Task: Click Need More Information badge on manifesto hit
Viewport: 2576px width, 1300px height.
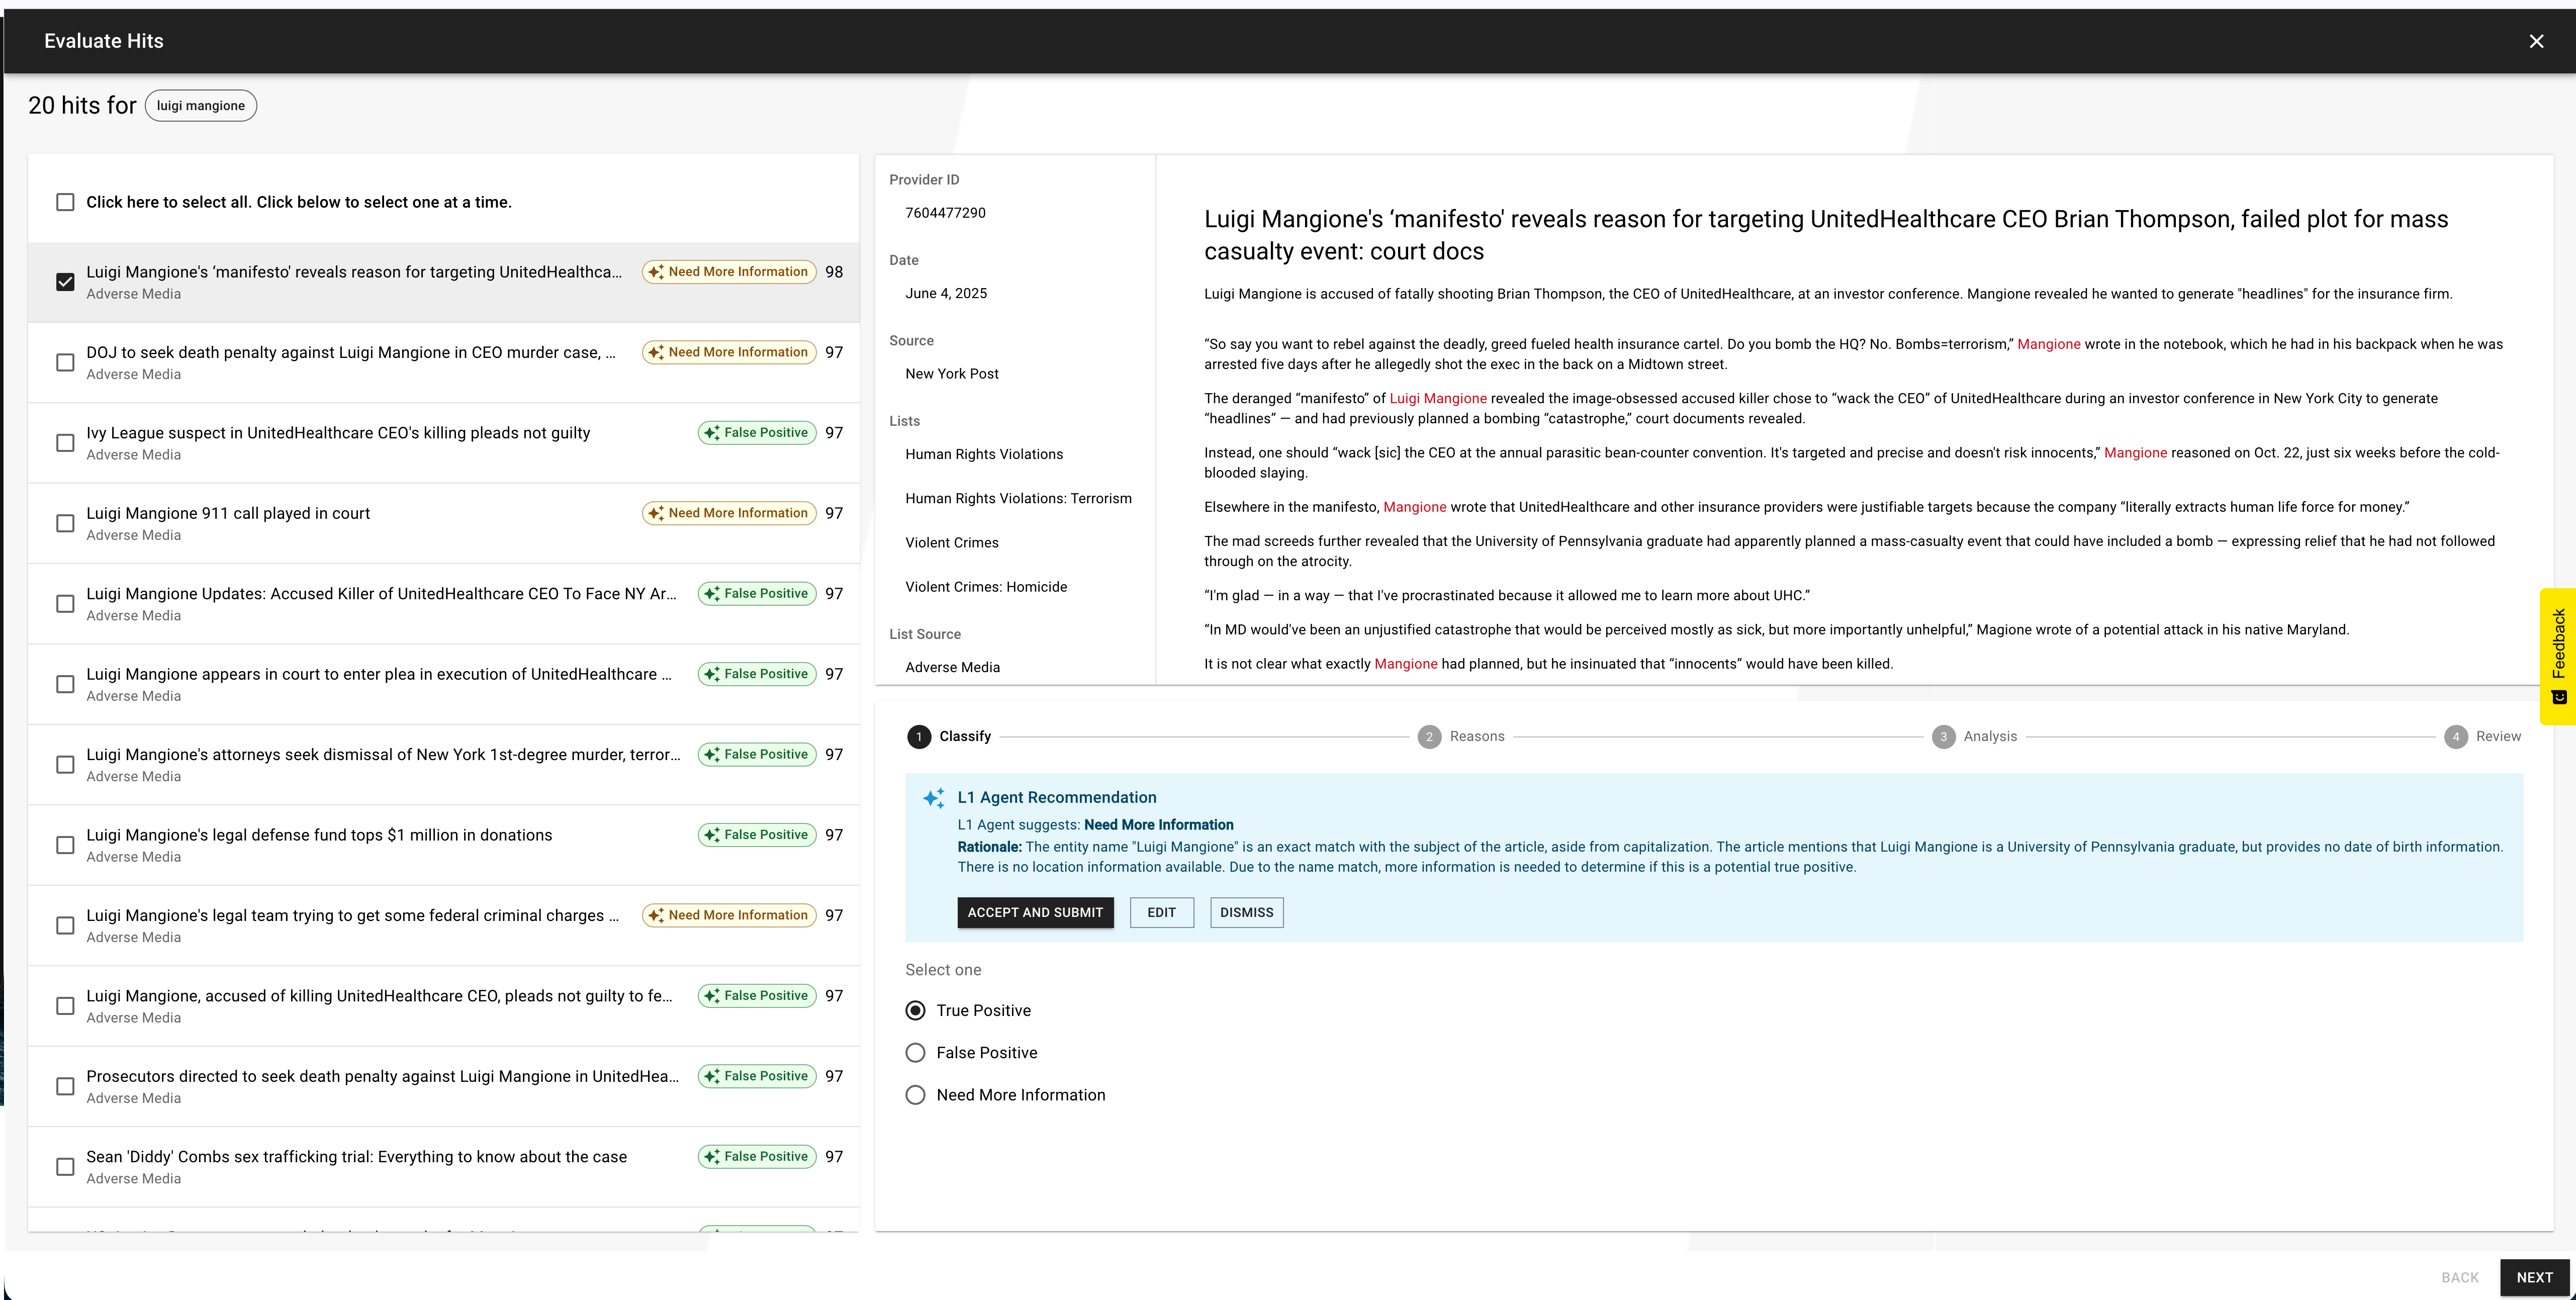Action: point(729,272)
